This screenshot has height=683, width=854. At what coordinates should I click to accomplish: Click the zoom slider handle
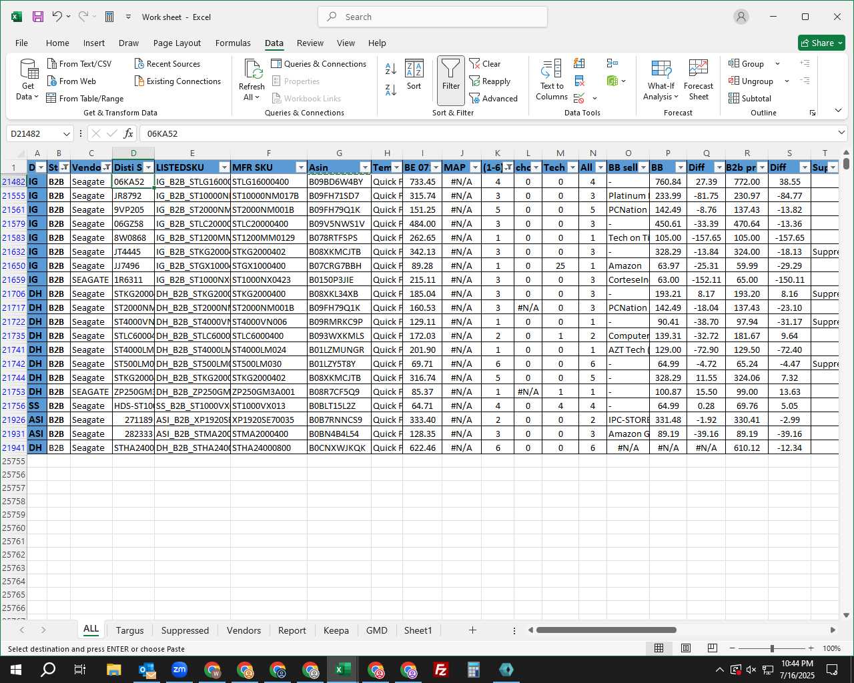tap(772, 648)
